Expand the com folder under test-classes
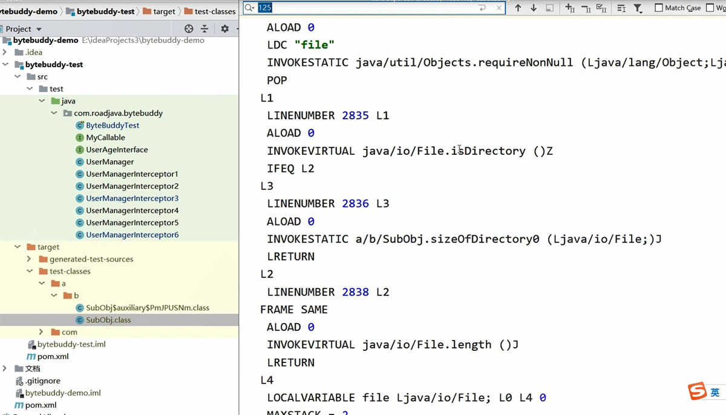 41,332
